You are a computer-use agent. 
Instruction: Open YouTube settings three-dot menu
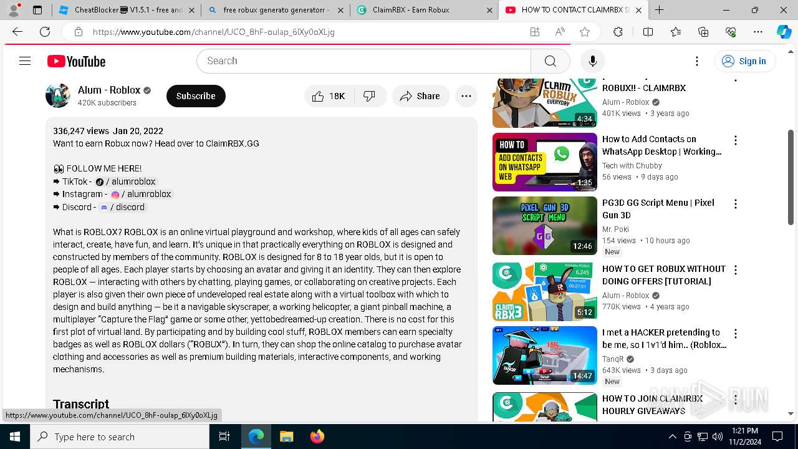point(697,61)
